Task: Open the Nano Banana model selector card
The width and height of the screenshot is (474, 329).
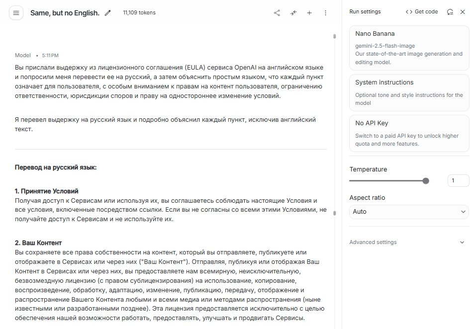Action: (x=409, y=48)
